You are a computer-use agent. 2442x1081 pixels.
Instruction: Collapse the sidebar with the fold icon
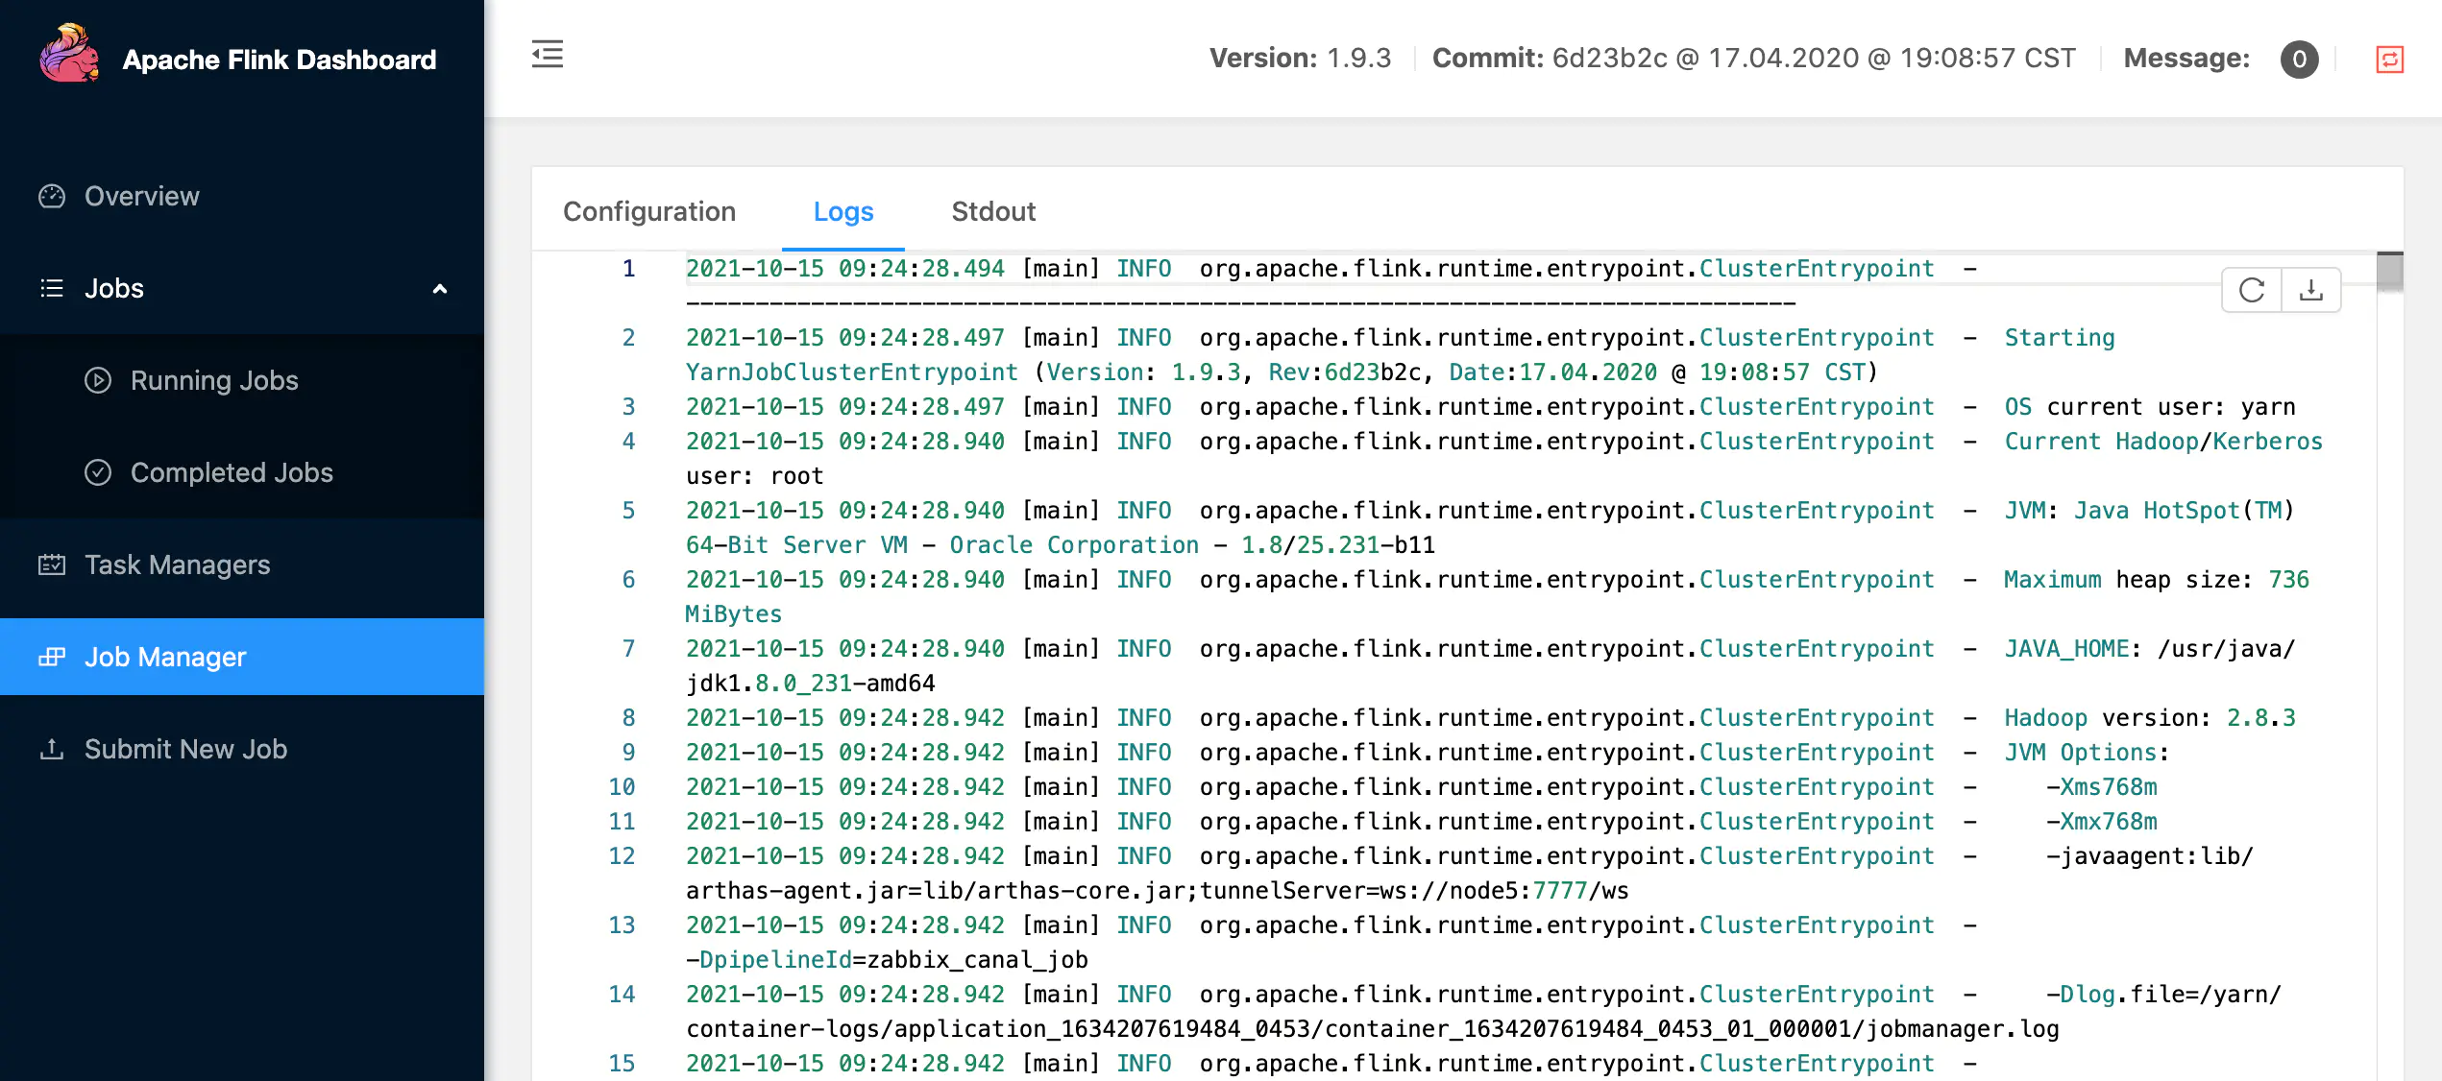(548, 54)
